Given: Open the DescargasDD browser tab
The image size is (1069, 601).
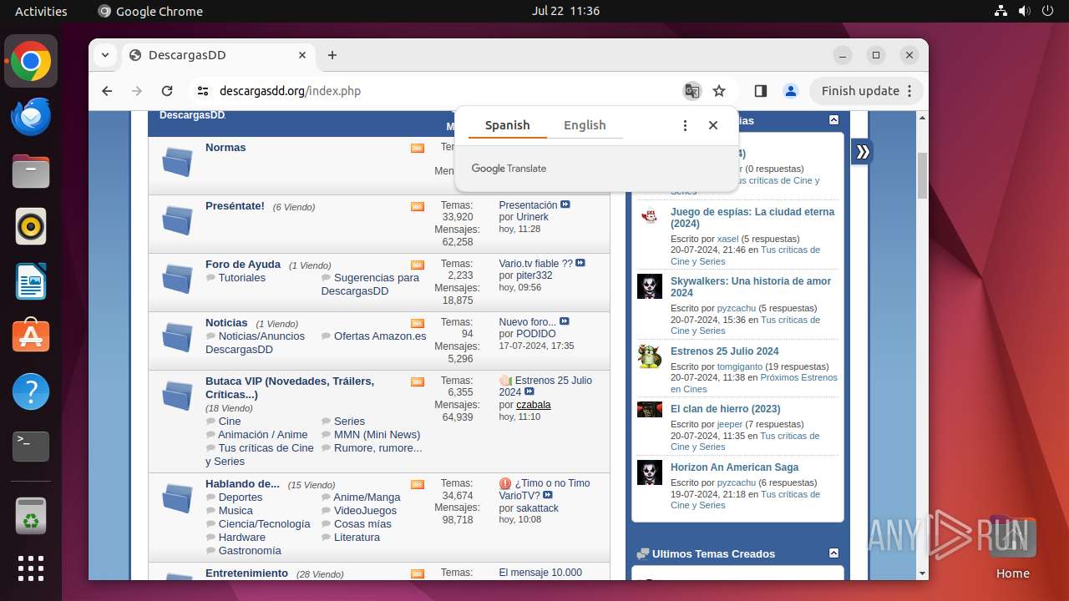Looking at the screenshot, I should (x=218, y=55).
